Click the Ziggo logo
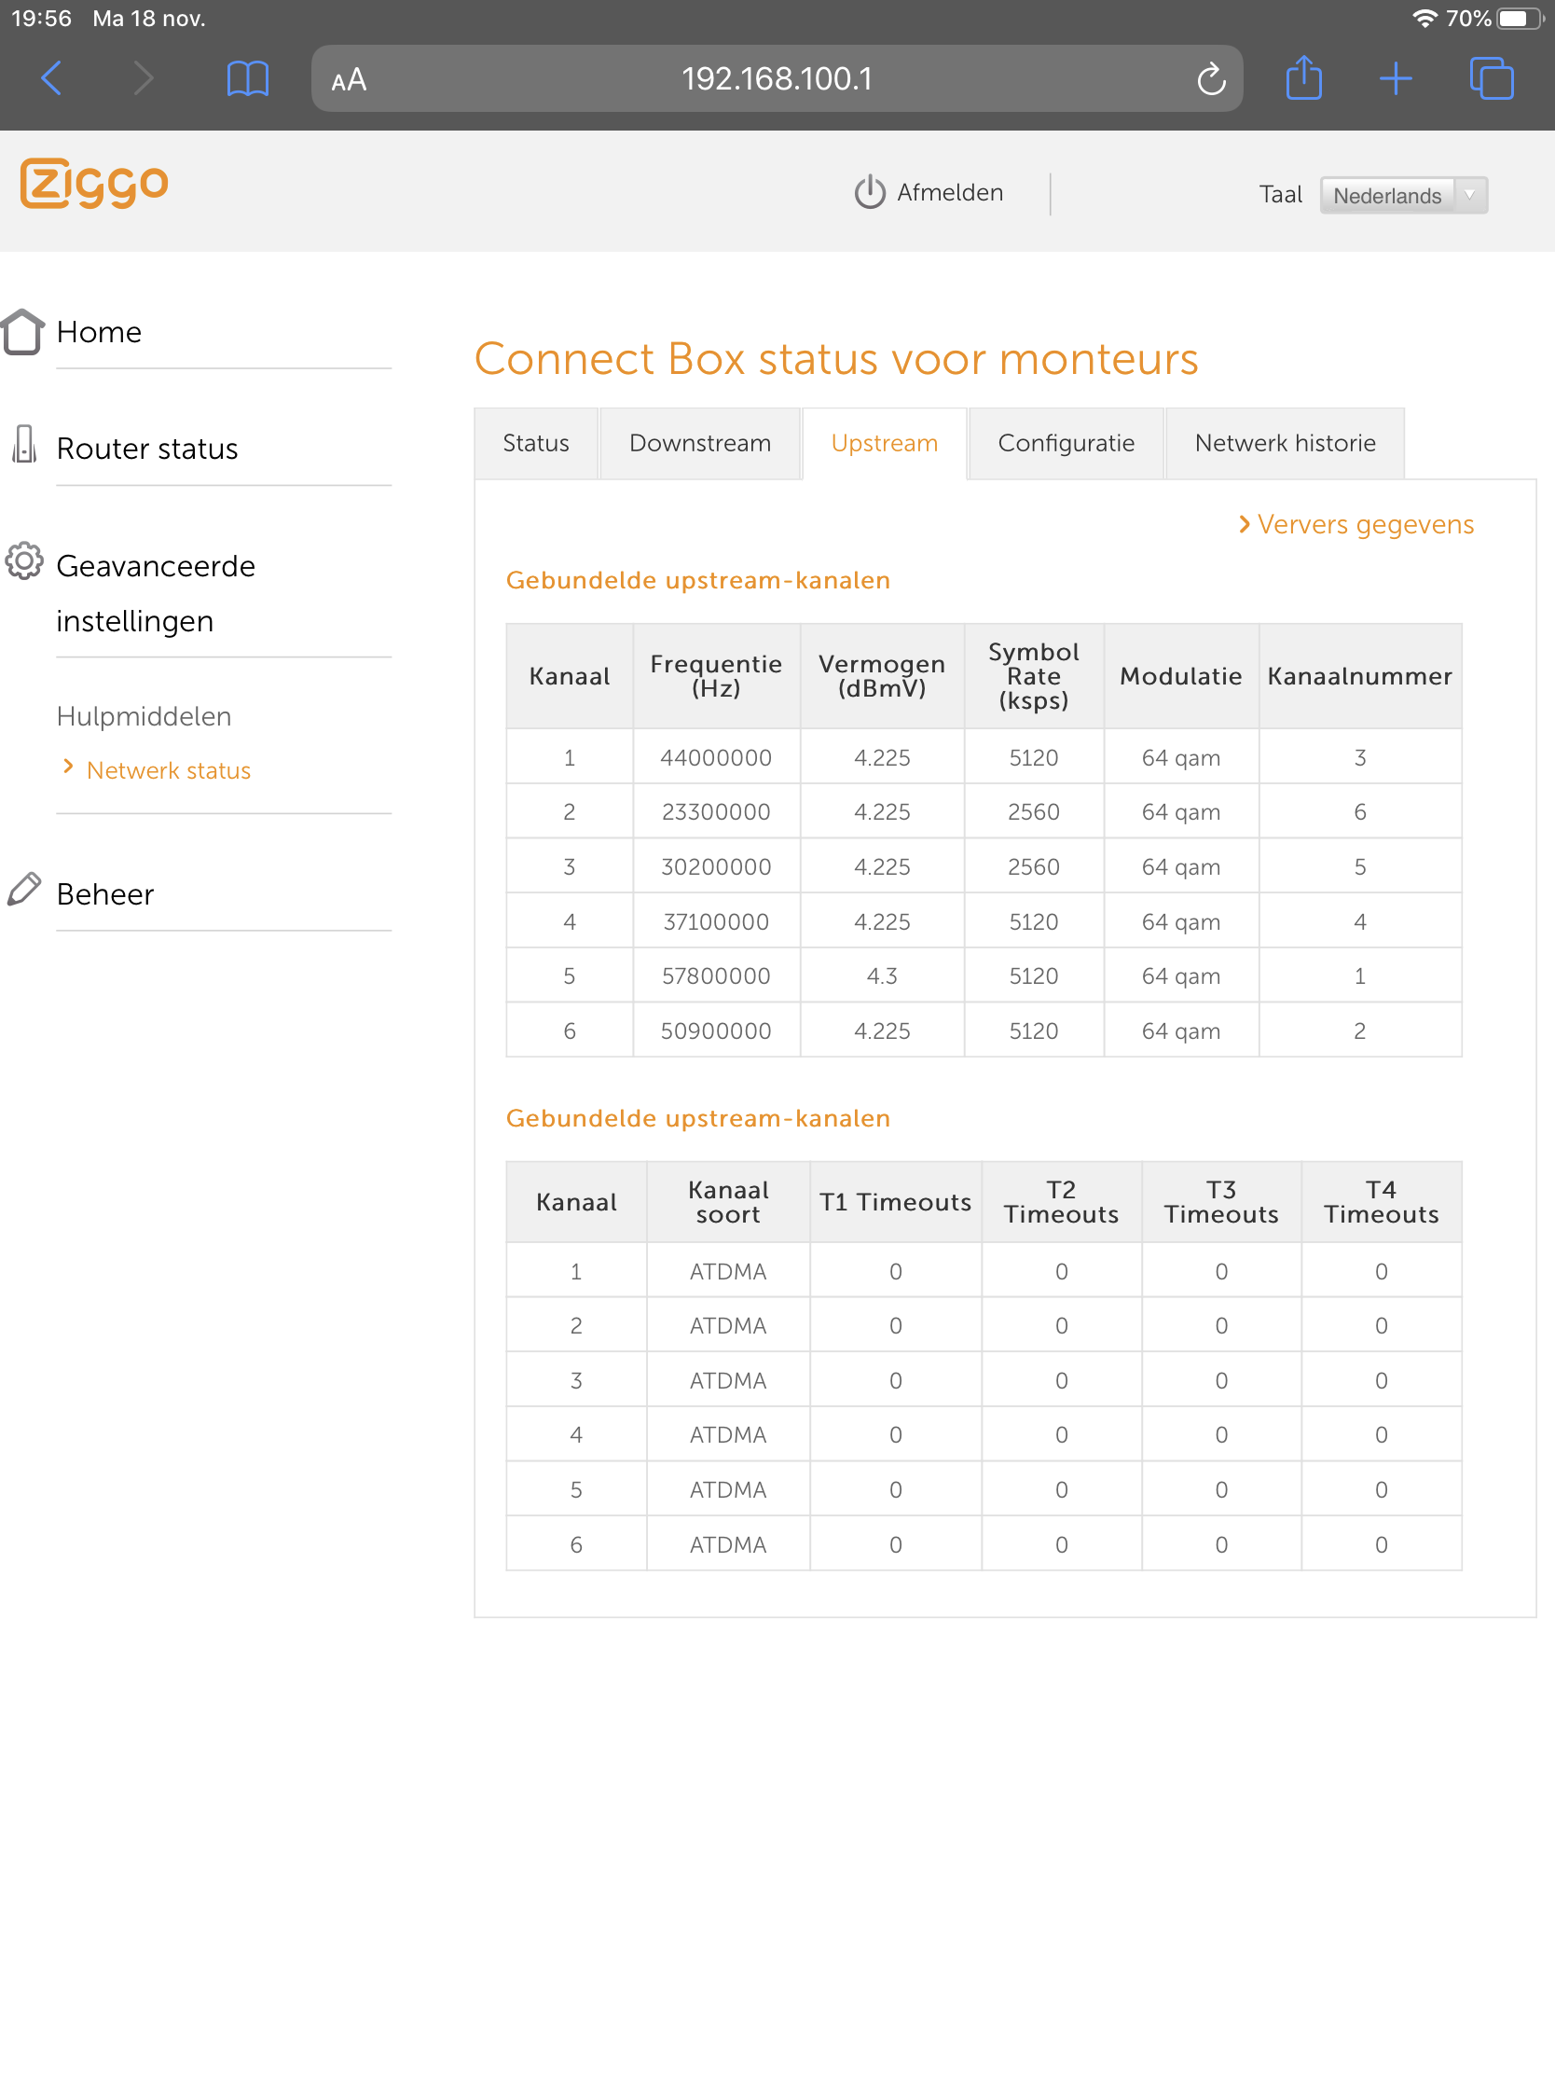Screen dimensions: 1555x2074 click(95, 184)
